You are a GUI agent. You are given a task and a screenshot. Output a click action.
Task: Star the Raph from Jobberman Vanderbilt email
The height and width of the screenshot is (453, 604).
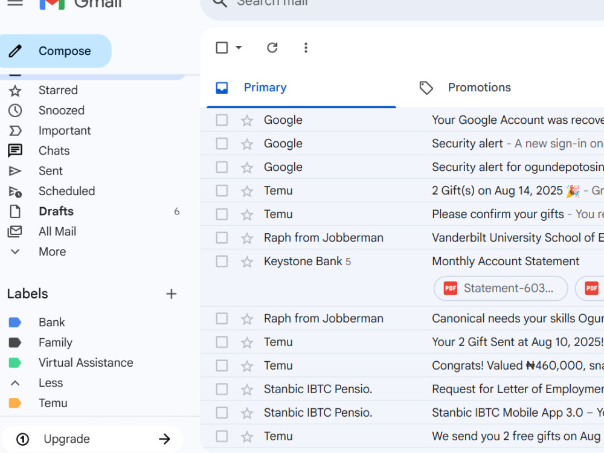[x=247, y=239]
